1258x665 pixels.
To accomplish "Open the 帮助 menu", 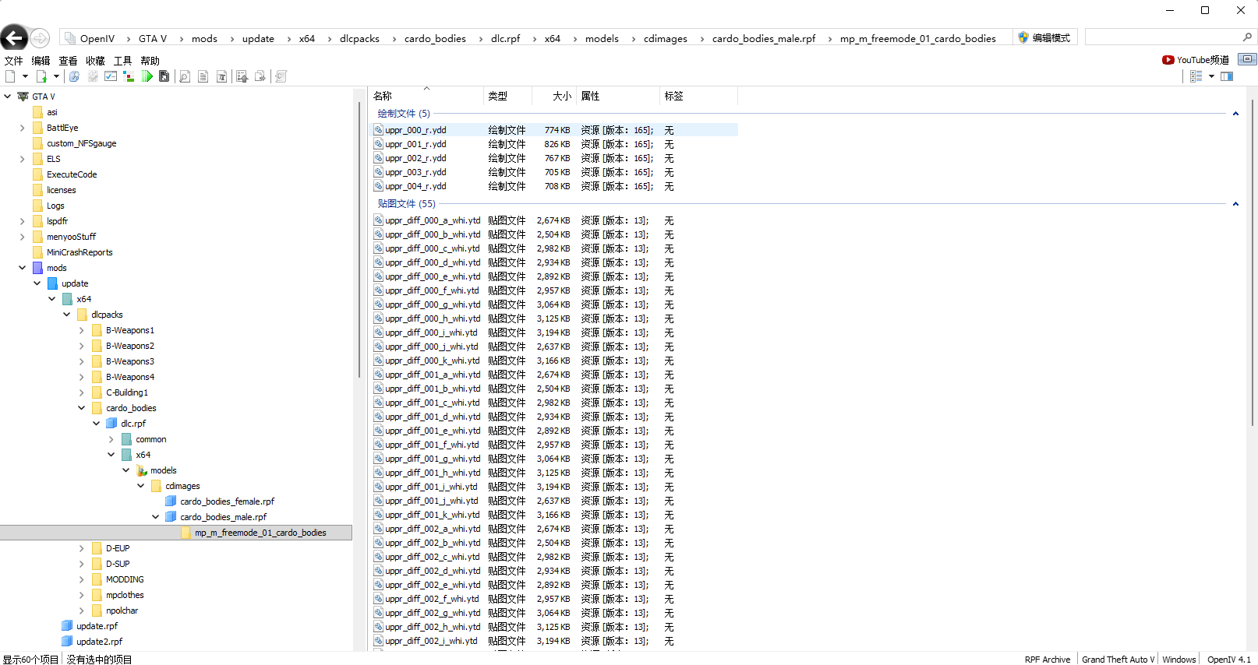I will 150,61.
